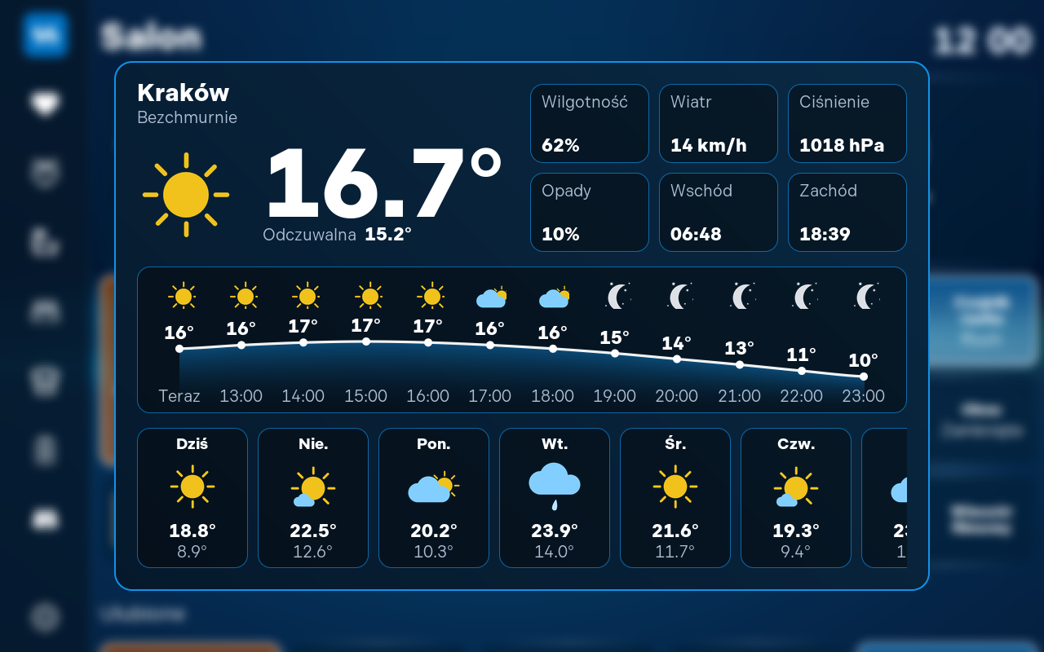Click the sun icon above Teraz
The height and width of the screenshot is (652, 1044).
point(183,296)
